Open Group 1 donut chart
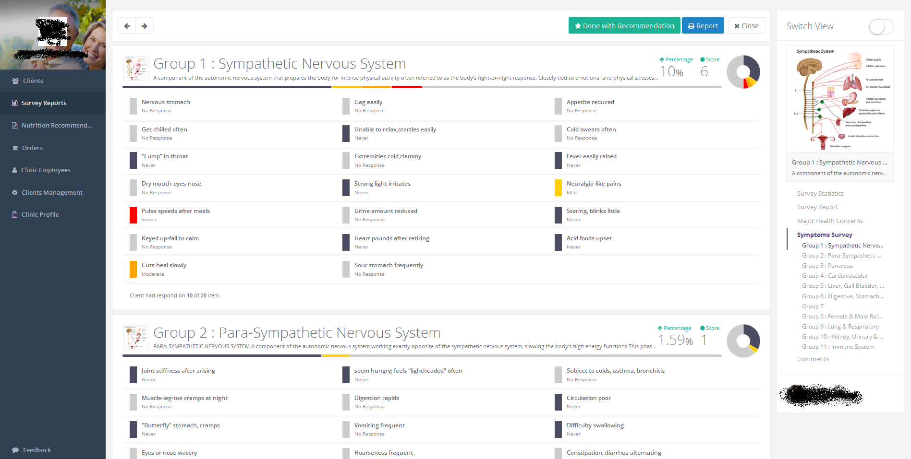Screen dimensions: 911x459 coord(743,72)
